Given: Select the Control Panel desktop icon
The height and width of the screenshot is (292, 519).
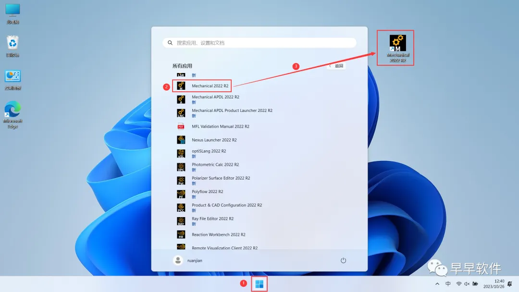Looking at the screenshot, I should (x=12, y=80).
